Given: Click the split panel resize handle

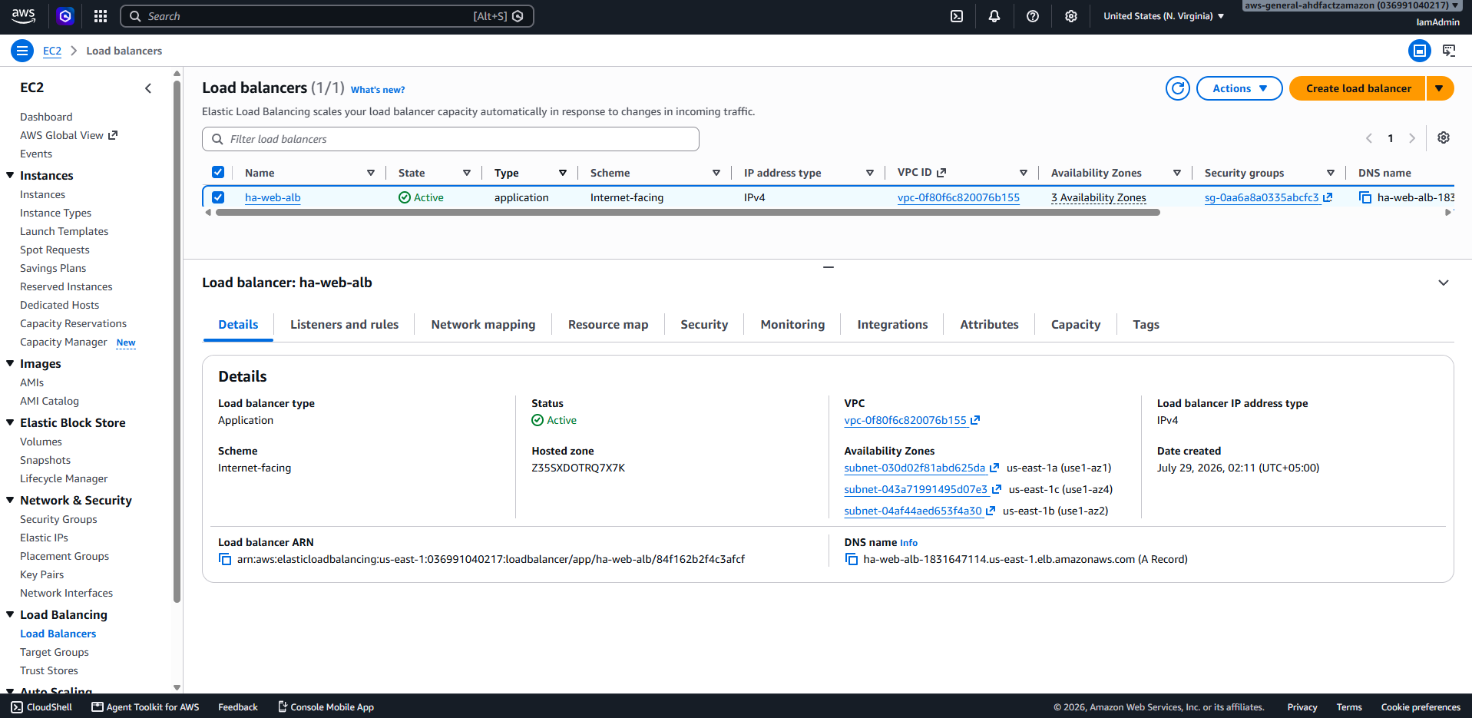Looking at the screenshot, I should 829,266.
